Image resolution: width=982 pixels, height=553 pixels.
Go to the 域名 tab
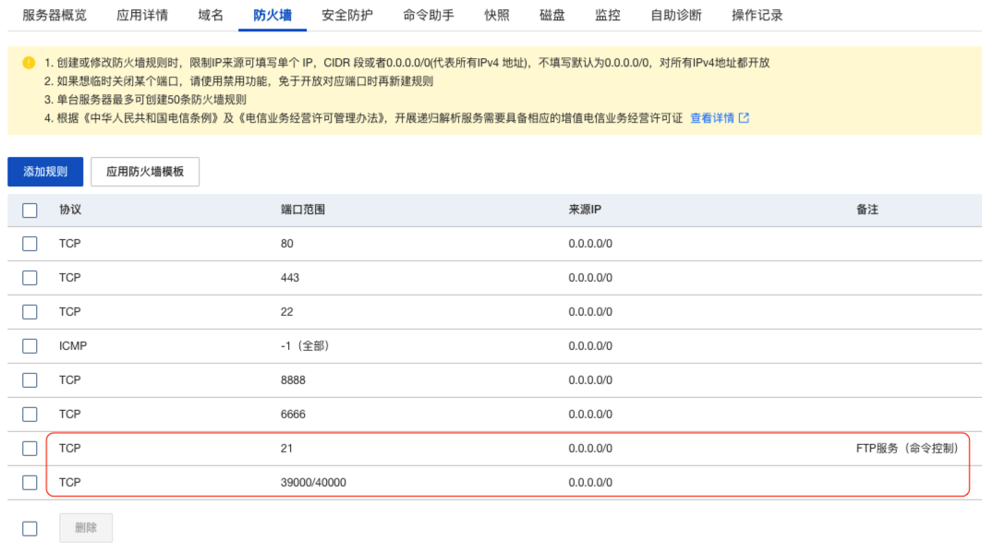click(211, 16)
